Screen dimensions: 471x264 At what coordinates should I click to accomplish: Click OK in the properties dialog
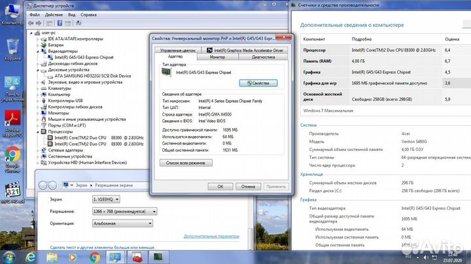click(x=220, y=187)
